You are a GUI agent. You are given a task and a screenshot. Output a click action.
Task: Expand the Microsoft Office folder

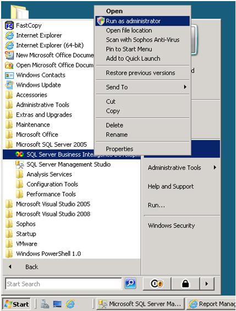[x=32, y=135]
